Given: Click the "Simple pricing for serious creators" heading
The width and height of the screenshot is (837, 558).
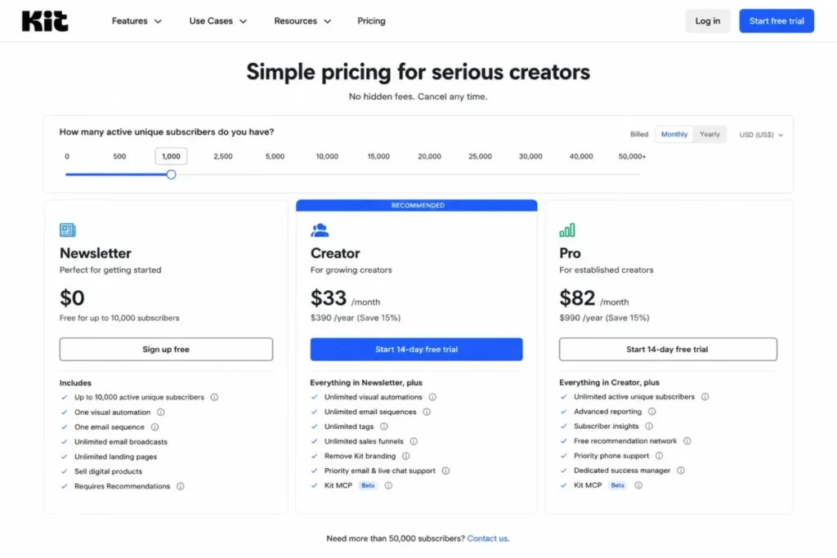Looking at the screenshot, I should coord(418,72).
